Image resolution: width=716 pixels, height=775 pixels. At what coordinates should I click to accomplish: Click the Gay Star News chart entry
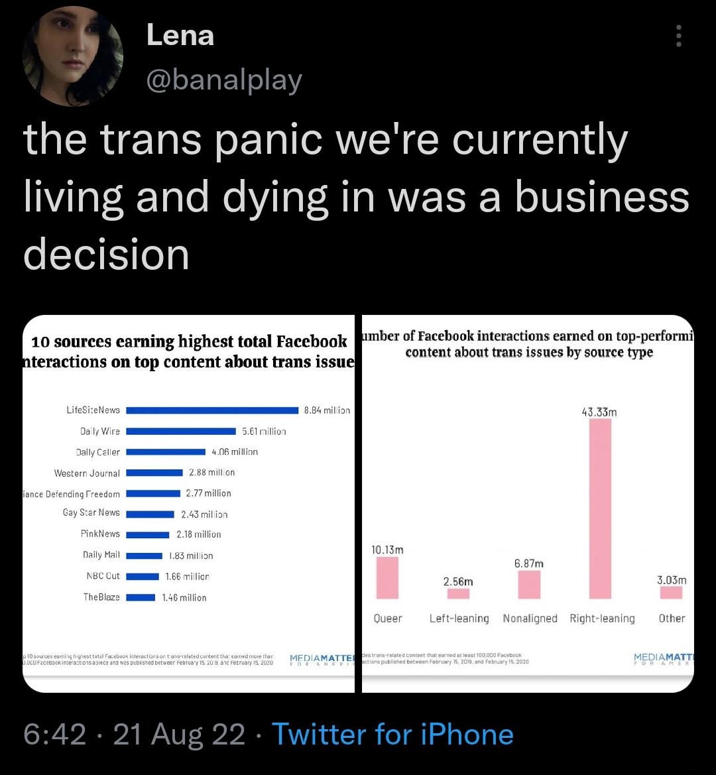pos(93,512)
